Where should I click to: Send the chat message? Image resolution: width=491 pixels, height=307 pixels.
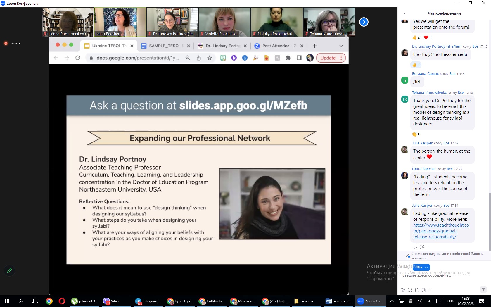click(x=483, y=289)
